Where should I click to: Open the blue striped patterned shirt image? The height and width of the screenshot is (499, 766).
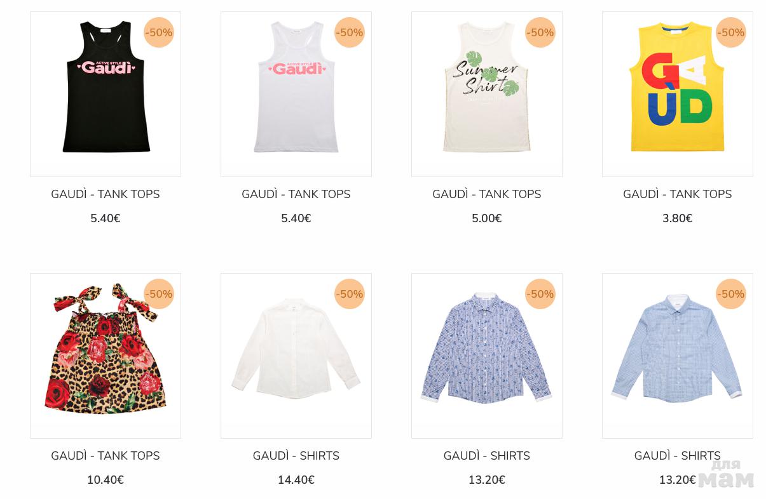[487, 356]
